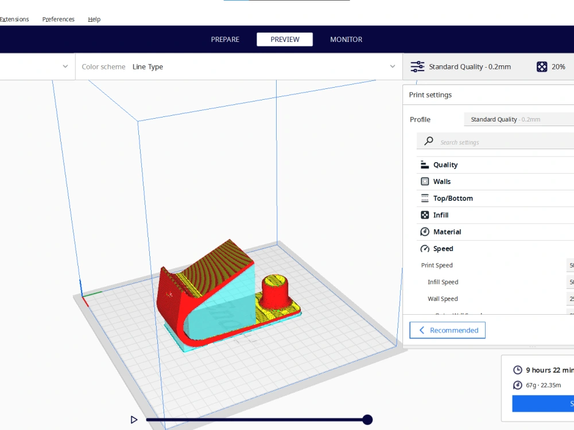This screenshot has width=574, height=430.
Task: Expand the Material settings category
Action: click(x=495, y=232)
